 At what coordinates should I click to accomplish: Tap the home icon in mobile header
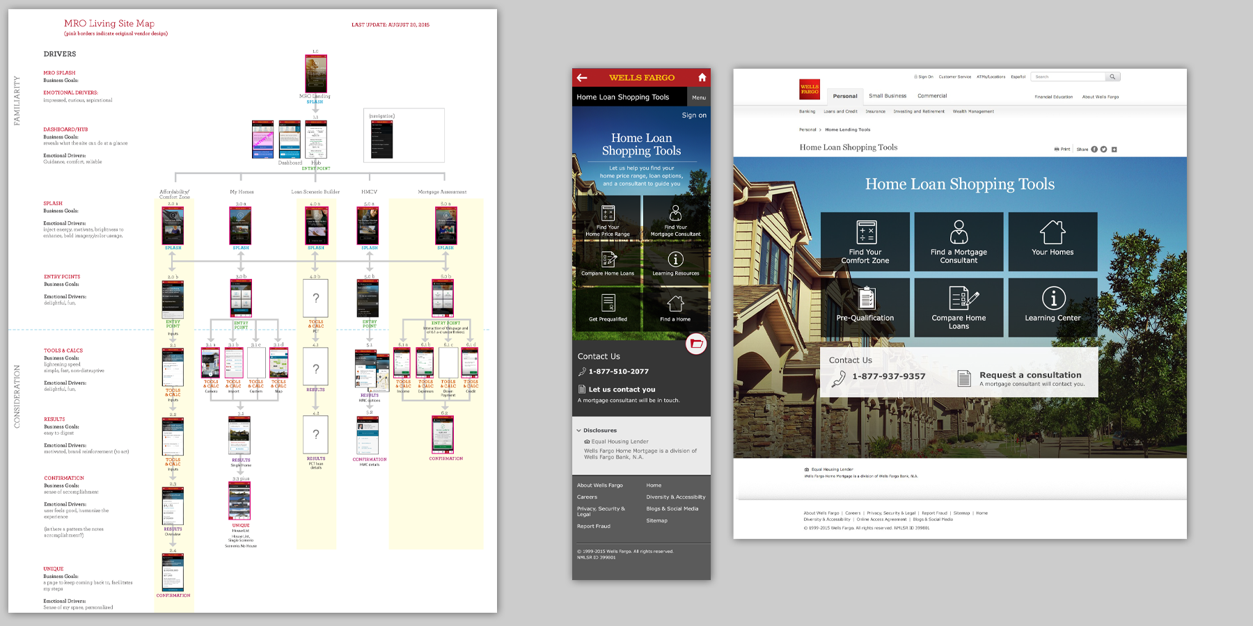click(702, 77)
